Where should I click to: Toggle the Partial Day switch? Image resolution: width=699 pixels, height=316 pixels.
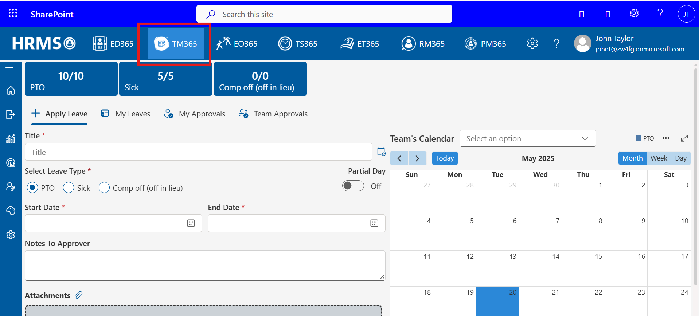(x=353, y=186)
